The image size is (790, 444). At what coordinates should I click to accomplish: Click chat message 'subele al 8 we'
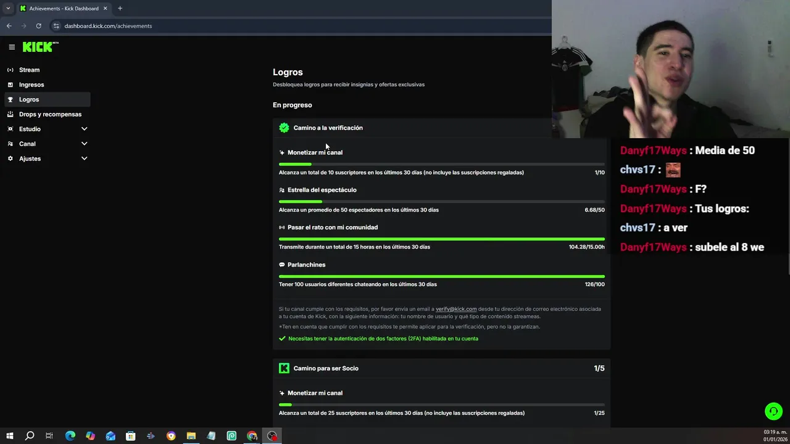pos(730,247)
